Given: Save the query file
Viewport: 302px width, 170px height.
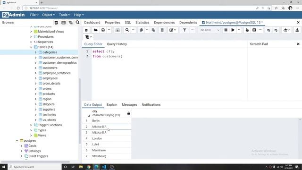Looking at the screenshot, I should pyautogui.click(x=103, y=30).
